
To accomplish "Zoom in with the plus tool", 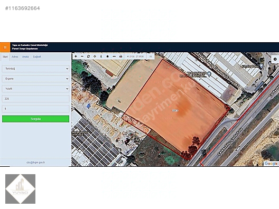I will pyautogui.click(x=76, y=56).
